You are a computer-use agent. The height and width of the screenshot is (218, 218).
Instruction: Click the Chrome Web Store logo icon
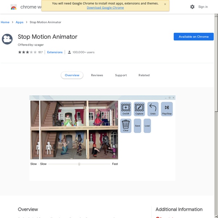coord(14,7)
